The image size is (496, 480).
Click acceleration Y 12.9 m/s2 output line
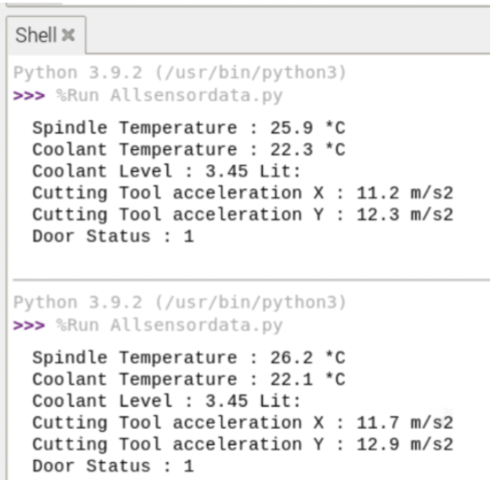click(243, 444)
